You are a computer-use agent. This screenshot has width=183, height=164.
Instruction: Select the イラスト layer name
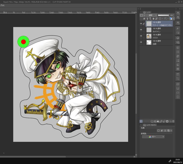click(x=155, y=38)
